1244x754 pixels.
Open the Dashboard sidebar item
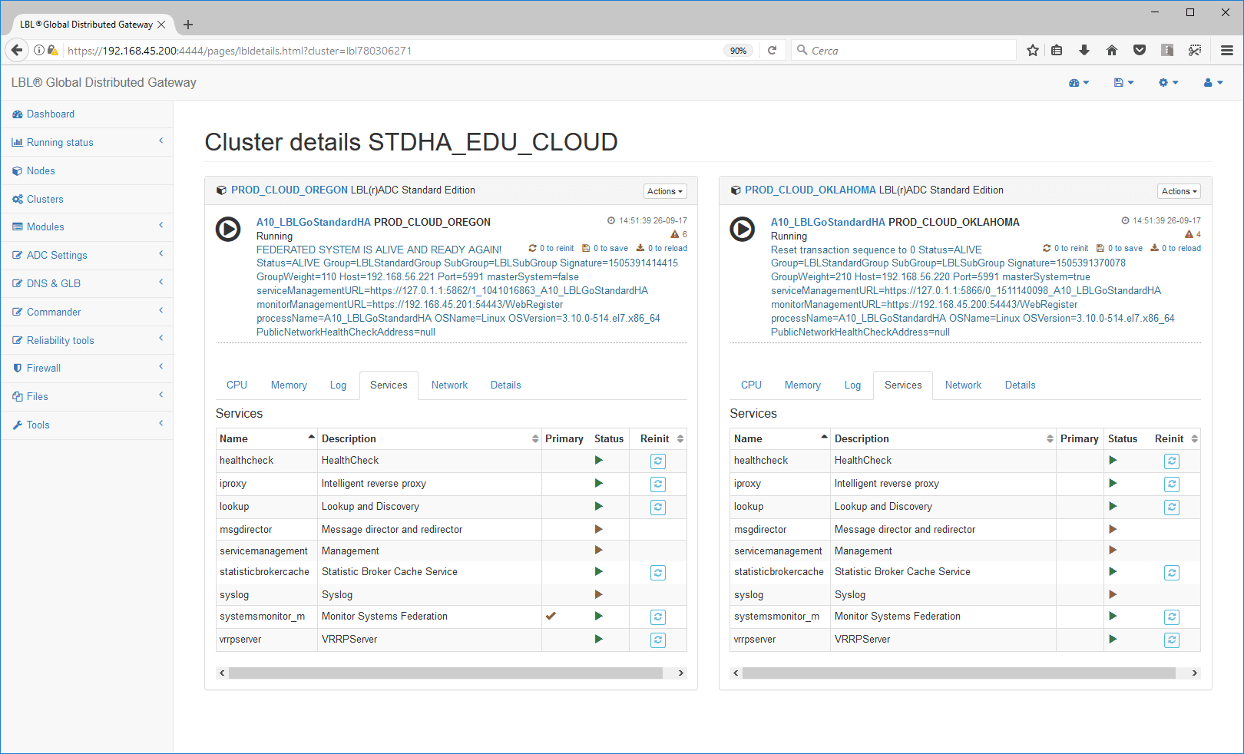87,114
